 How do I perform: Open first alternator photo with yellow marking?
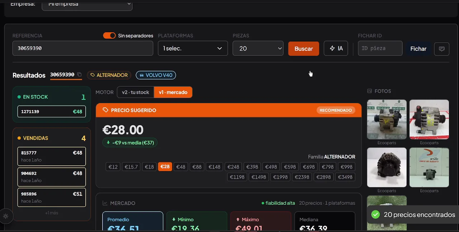(x=387, y=119)
